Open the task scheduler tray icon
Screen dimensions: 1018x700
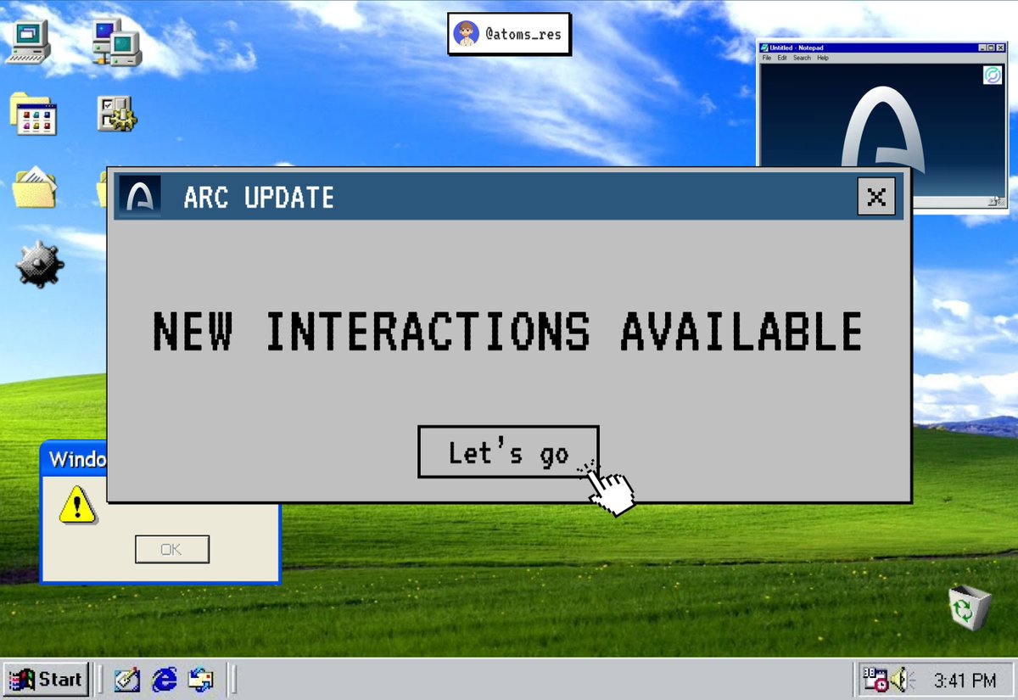coord(875,680)
